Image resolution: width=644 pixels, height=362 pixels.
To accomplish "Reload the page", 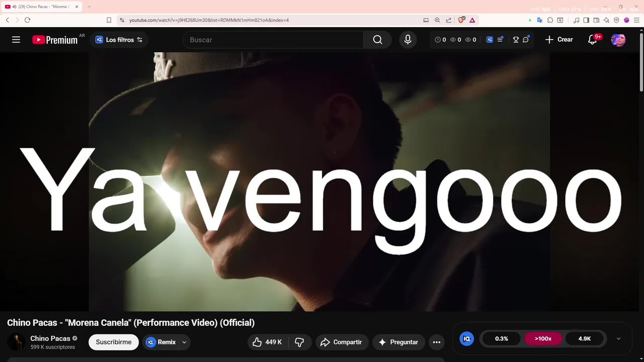I will click(27, 20).
